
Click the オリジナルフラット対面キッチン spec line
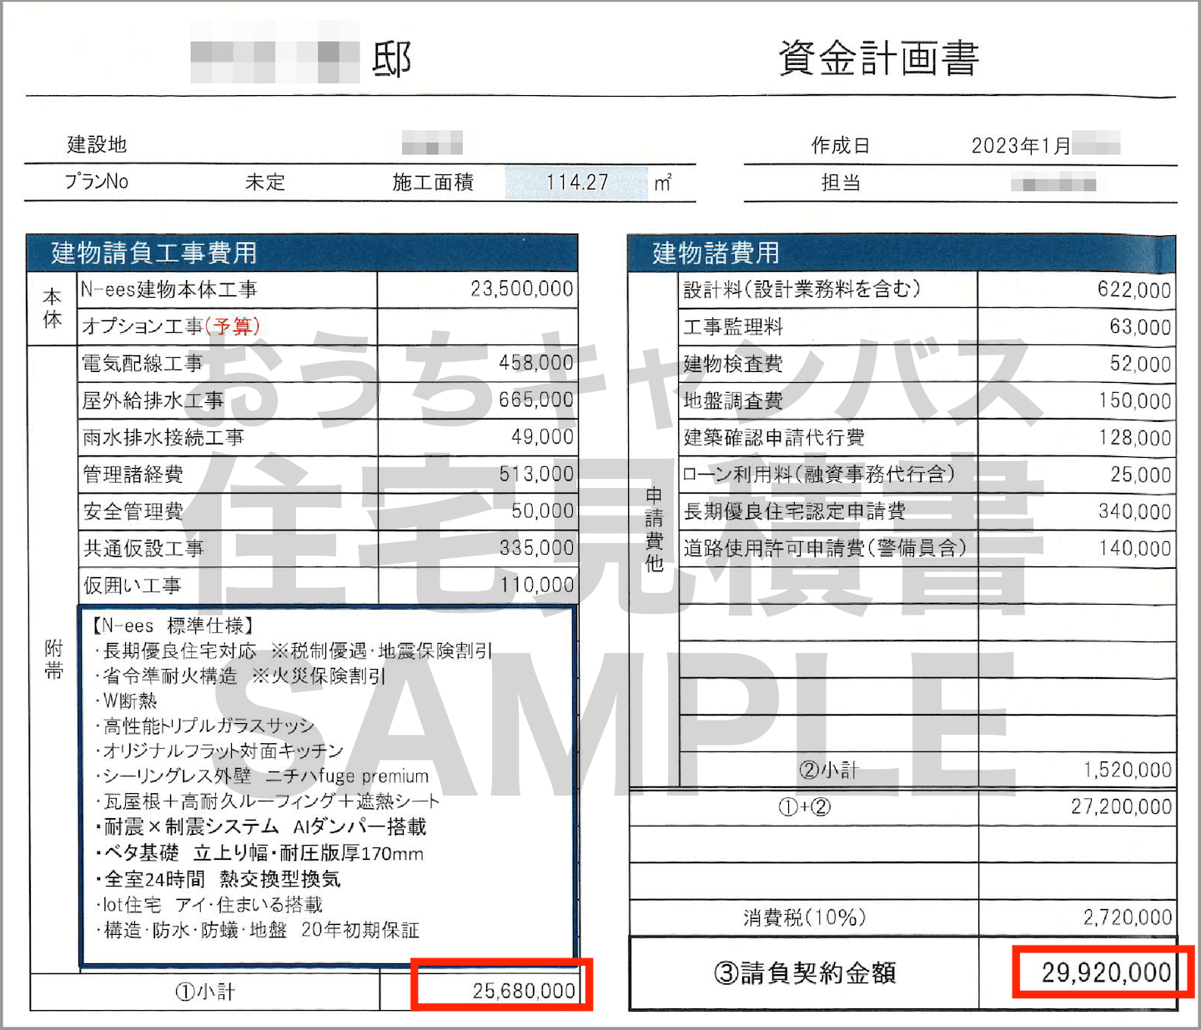(x=219, y=751)
